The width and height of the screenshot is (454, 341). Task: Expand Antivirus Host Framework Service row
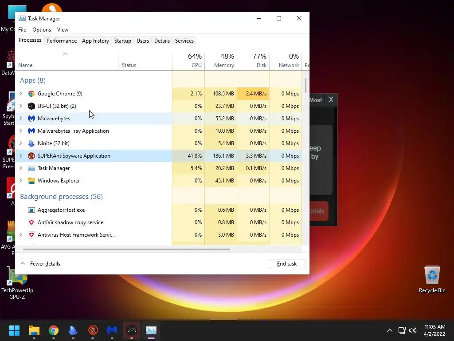point(21,235)
